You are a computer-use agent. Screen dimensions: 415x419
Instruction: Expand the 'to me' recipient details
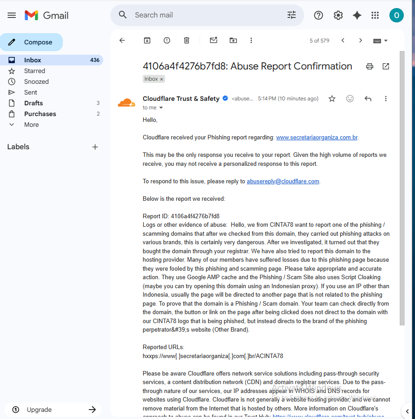pos(161,108)
